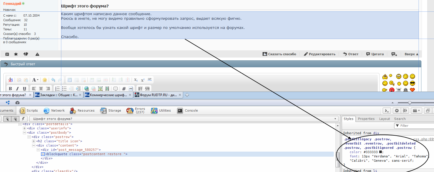Click the STR strikethrough tag button
434x172 pixels.
coord(147,89)
